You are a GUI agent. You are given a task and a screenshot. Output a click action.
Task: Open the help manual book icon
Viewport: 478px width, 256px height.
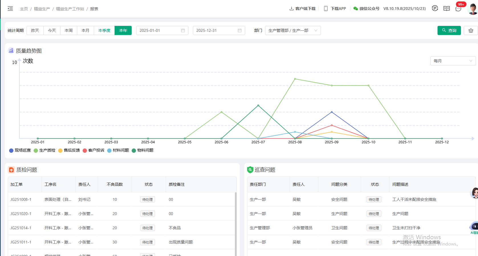(x=447, y=9)
